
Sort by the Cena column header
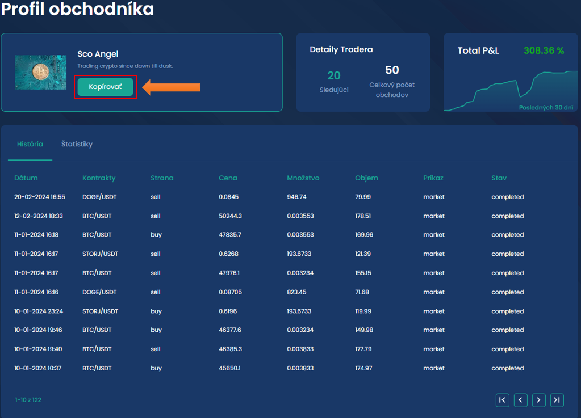tap(228, 178)
